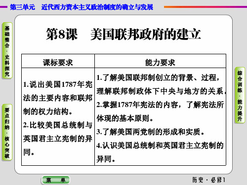Image resolution: width=247 pixels, height=185 pixels.
Task: Open the 综合训练·能力提升 side tab
Action: (240, 95)
